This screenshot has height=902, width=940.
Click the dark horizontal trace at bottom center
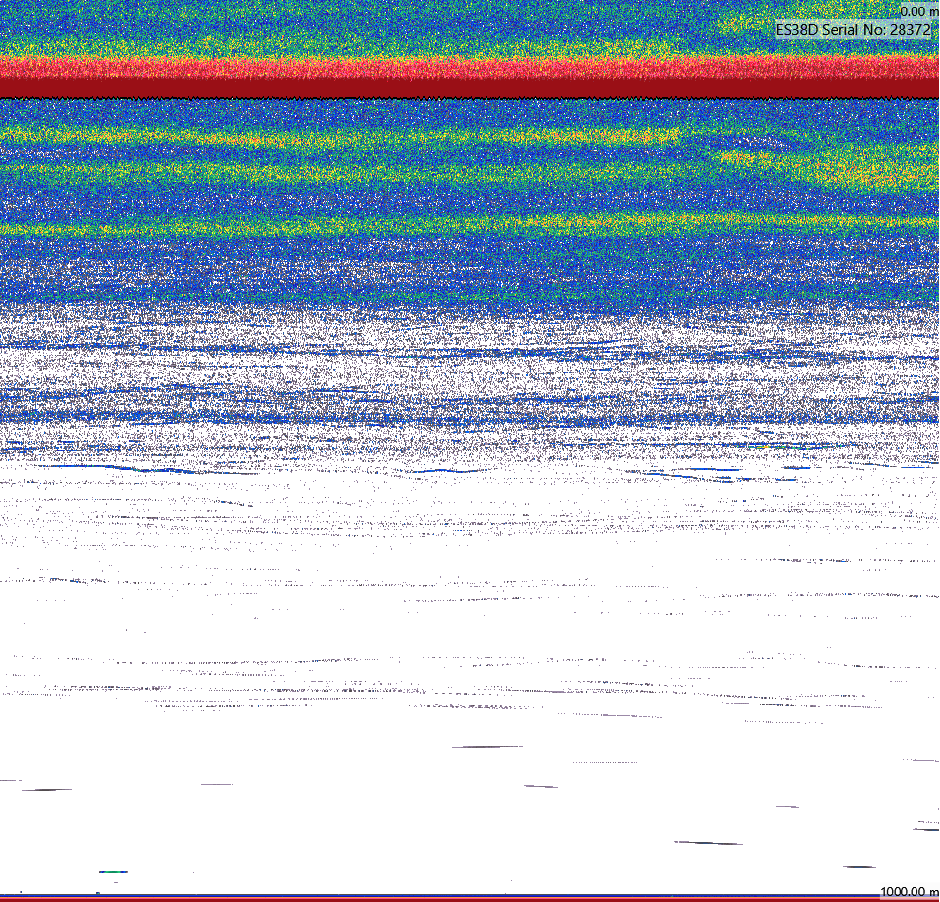487,747
